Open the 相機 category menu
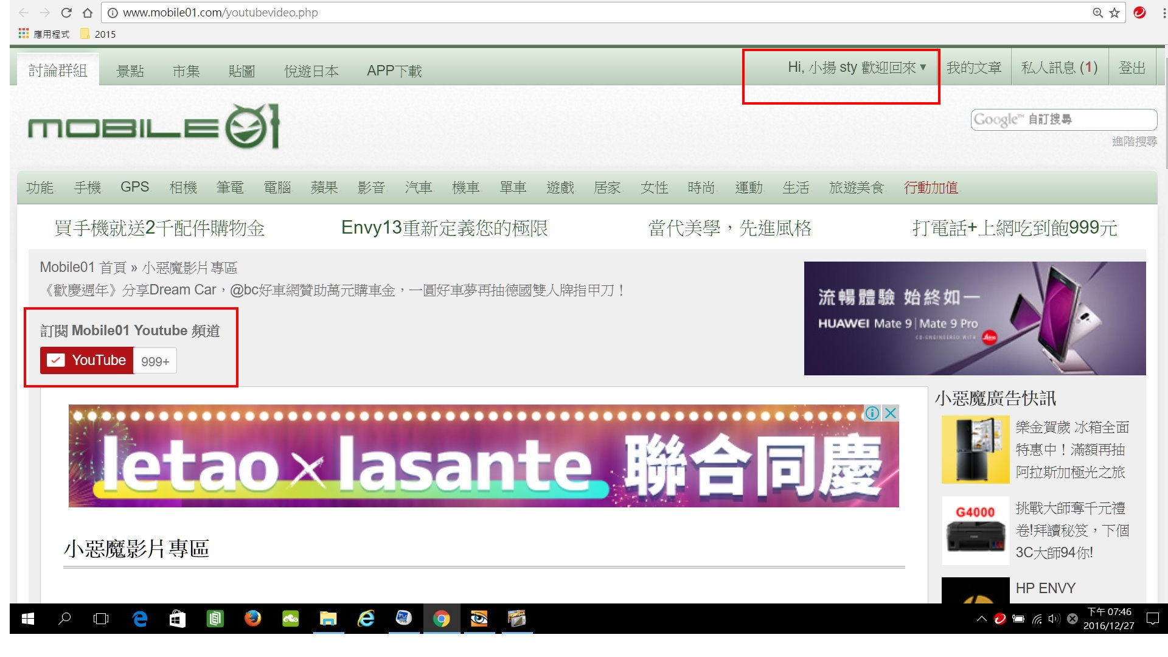1168x657 pixels. click(x=183, y=187)
